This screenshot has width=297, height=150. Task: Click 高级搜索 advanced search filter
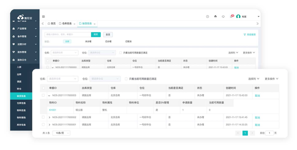click(250, 35)
